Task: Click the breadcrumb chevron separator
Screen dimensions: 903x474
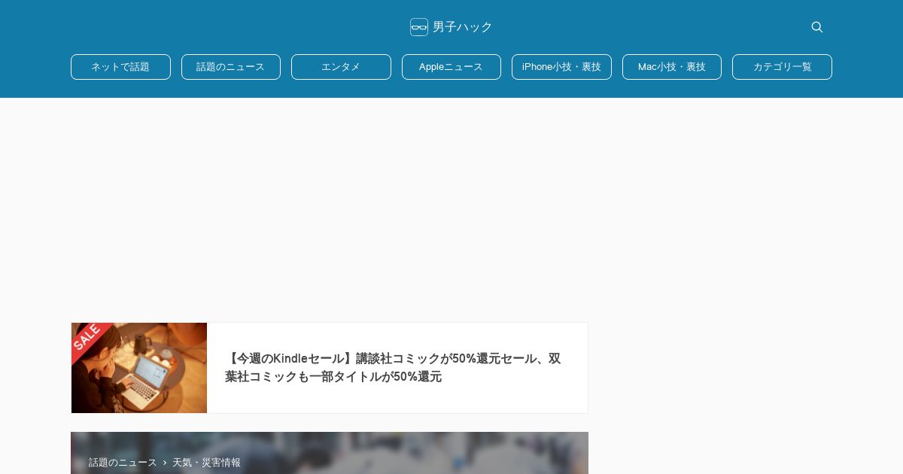Action: (x=165, y=463)
